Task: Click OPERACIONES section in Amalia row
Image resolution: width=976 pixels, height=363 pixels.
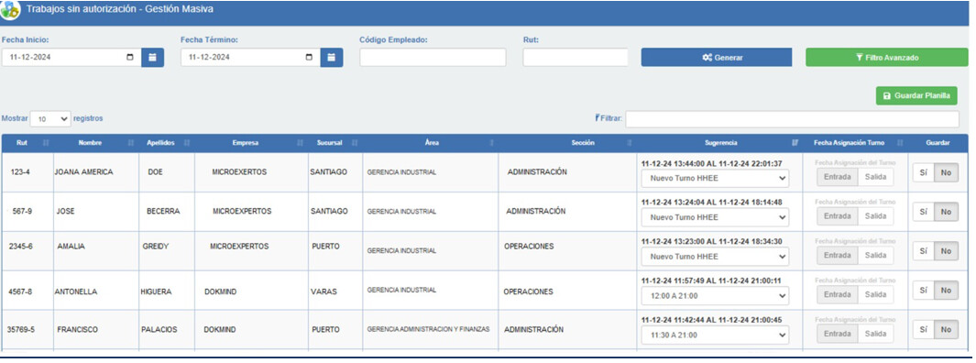Action: tap(529, 247)
